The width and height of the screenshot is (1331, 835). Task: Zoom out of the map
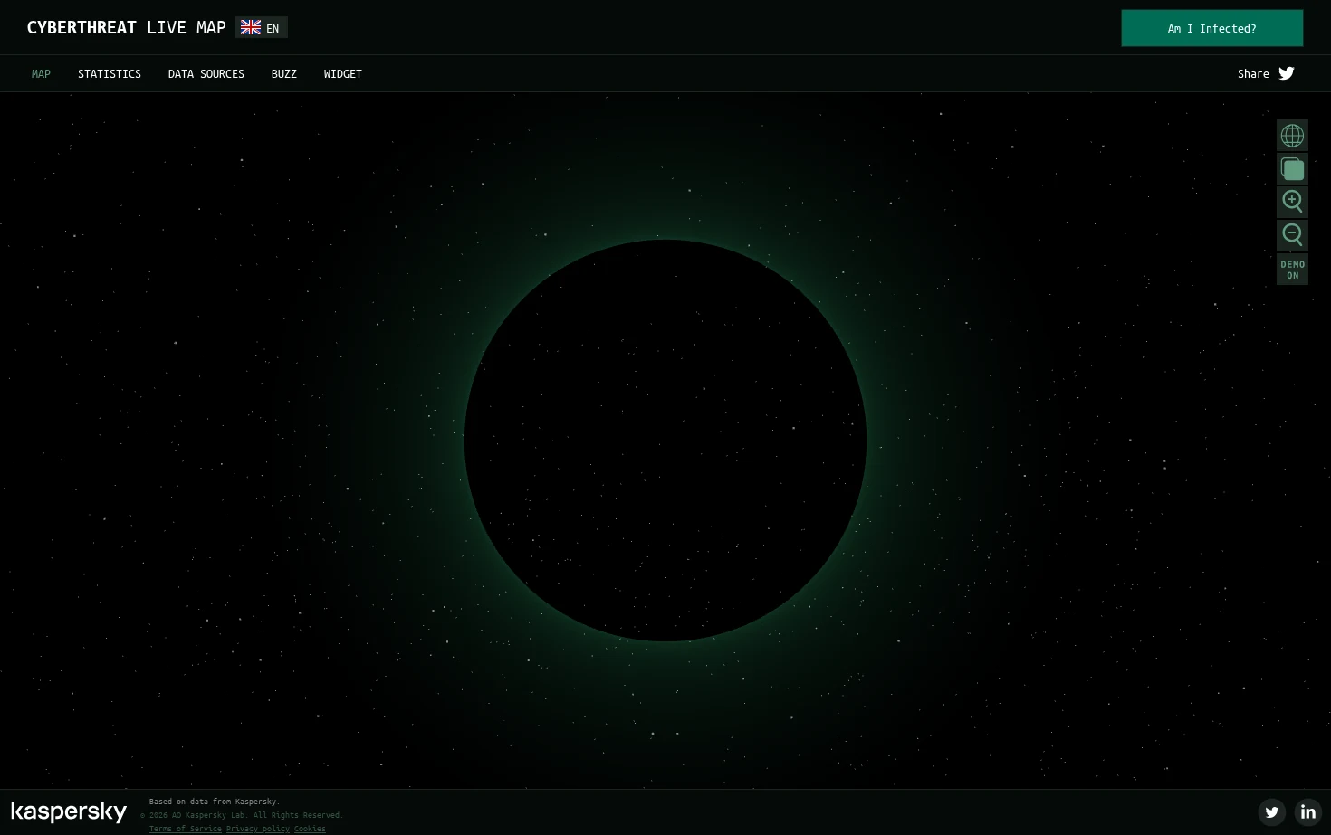coord(1292,235)
